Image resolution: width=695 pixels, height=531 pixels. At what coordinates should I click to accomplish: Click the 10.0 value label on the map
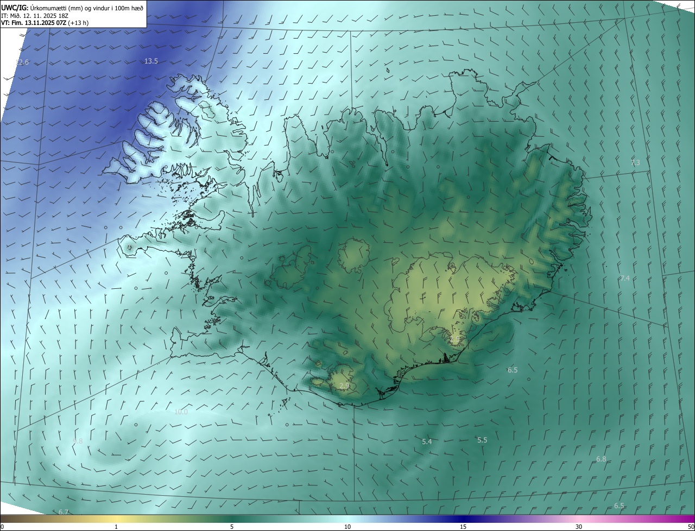[181, 412]
